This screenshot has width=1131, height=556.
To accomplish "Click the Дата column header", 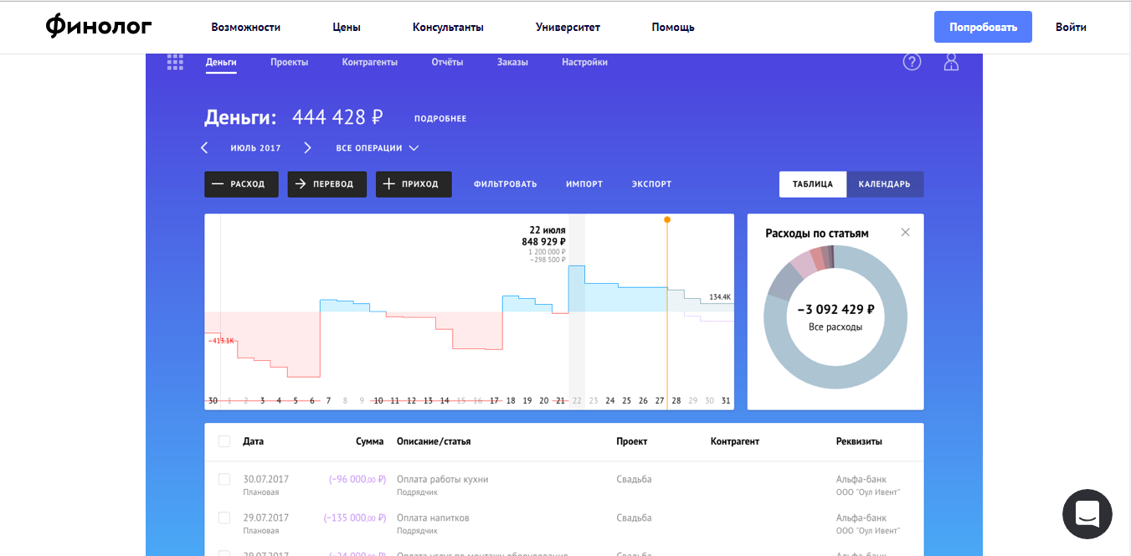I will pyautogui.click(x=253, y=441).
